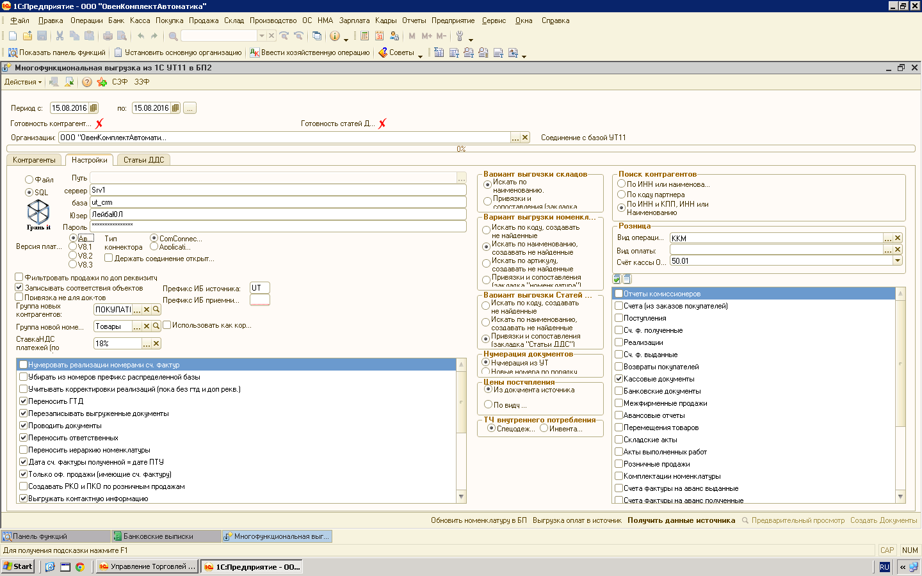This screenshot has width=922, height=576.
Task: Open calendar picker for period start date
Action: point(93,108)
